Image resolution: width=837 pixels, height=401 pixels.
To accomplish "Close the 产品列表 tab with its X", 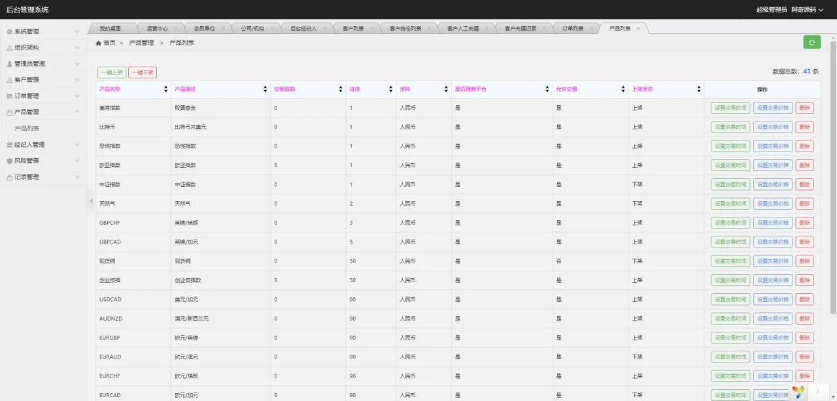I will (640, 29).
